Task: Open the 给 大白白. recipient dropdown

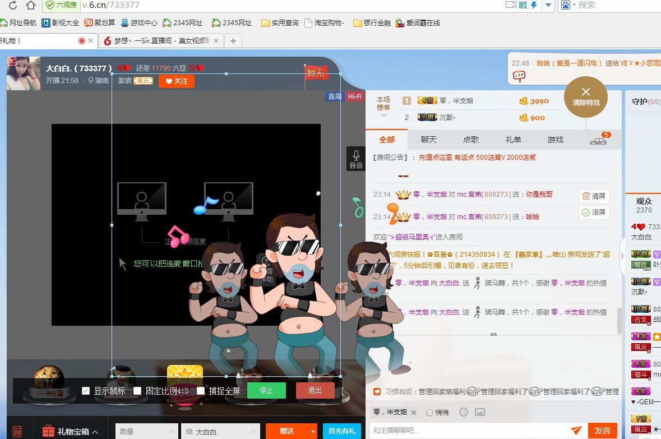Action: point(221,431)
